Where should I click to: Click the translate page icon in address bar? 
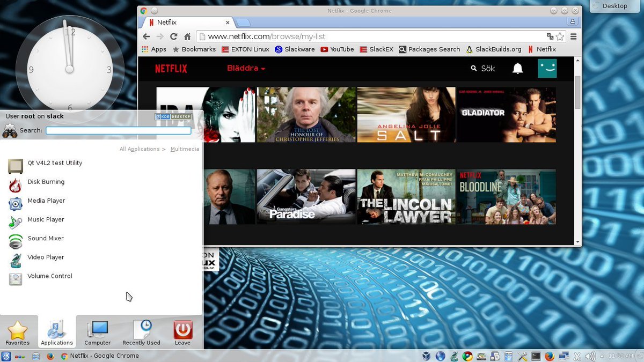click(550, 36)
